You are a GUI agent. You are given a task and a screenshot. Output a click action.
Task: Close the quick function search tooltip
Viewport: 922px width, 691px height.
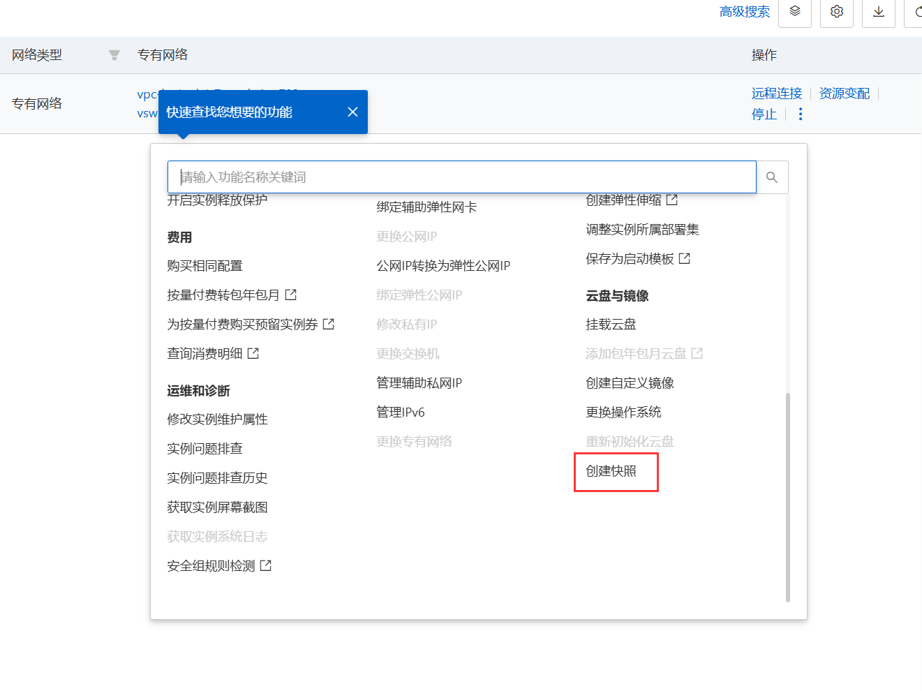point(352,112)
